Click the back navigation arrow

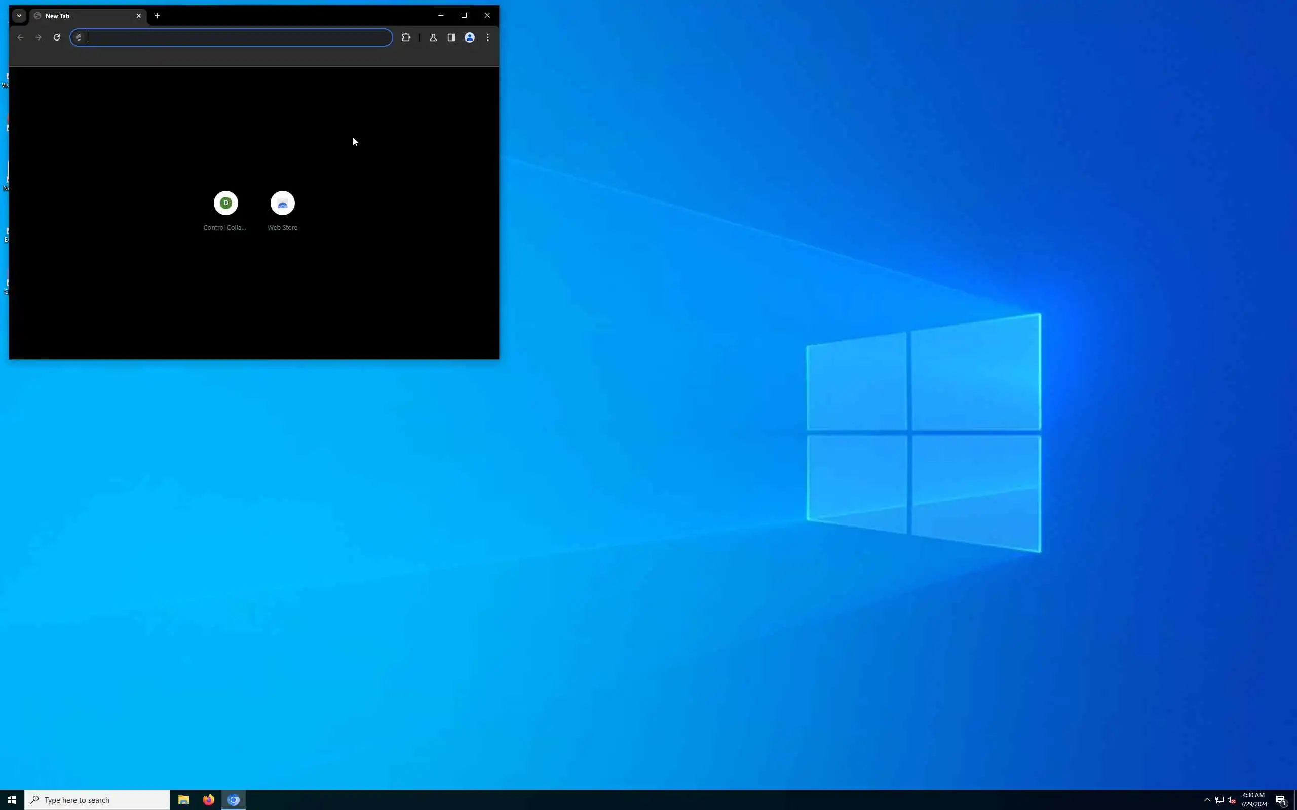pos(20,37)
